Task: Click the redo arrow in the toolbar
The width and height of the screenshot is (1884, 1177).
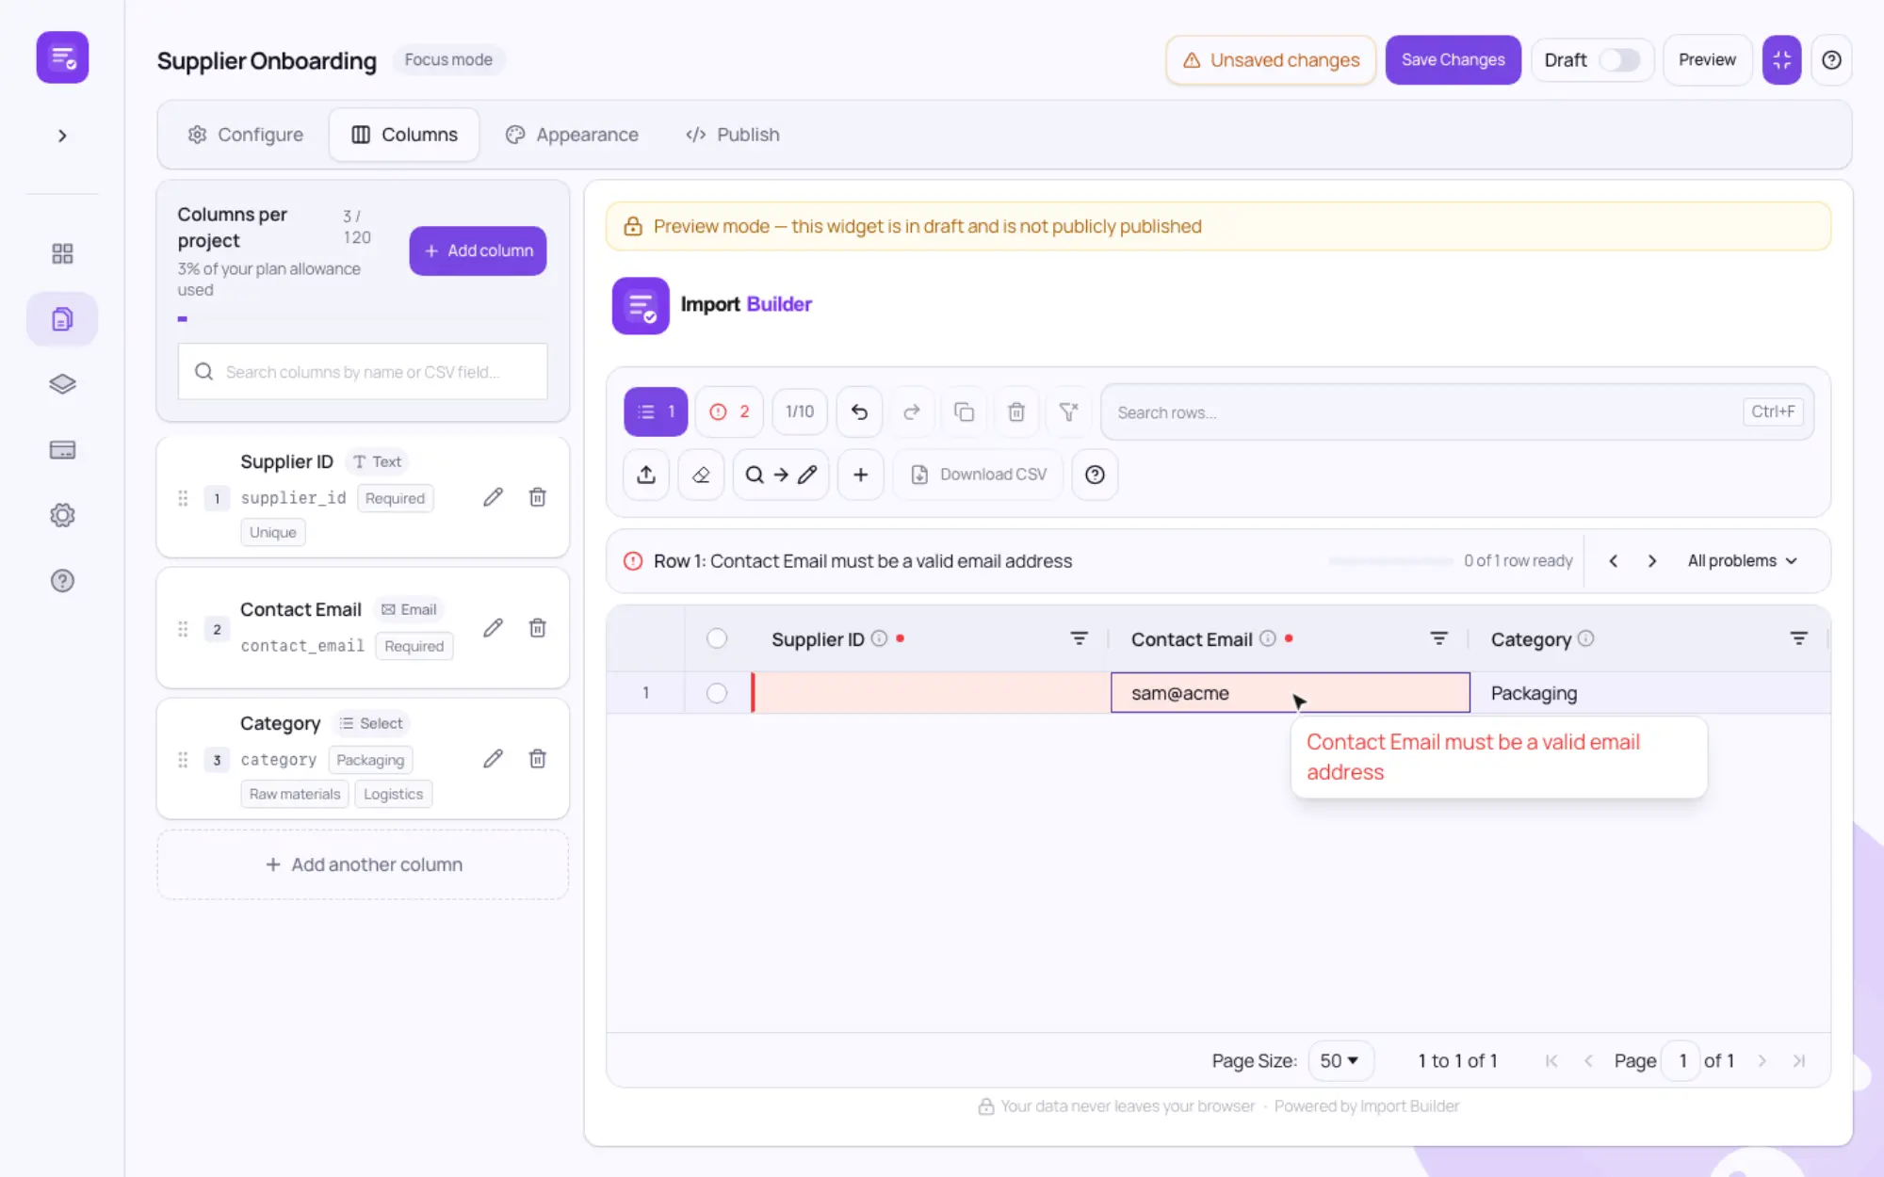Action: (x=911, y=411)
